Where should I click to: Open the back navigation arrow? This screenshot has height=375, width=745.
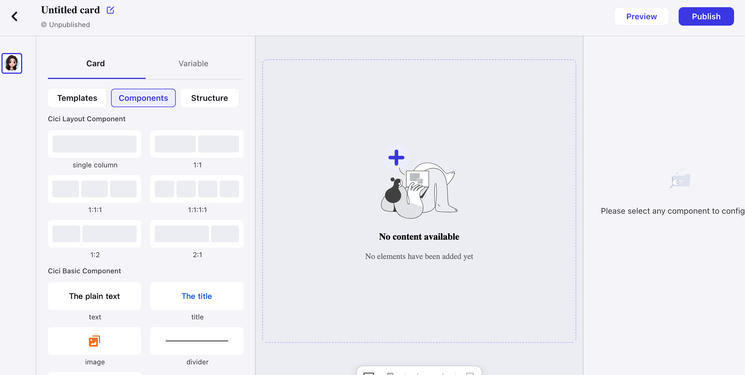pyautogui.click(x=14, y=16)
